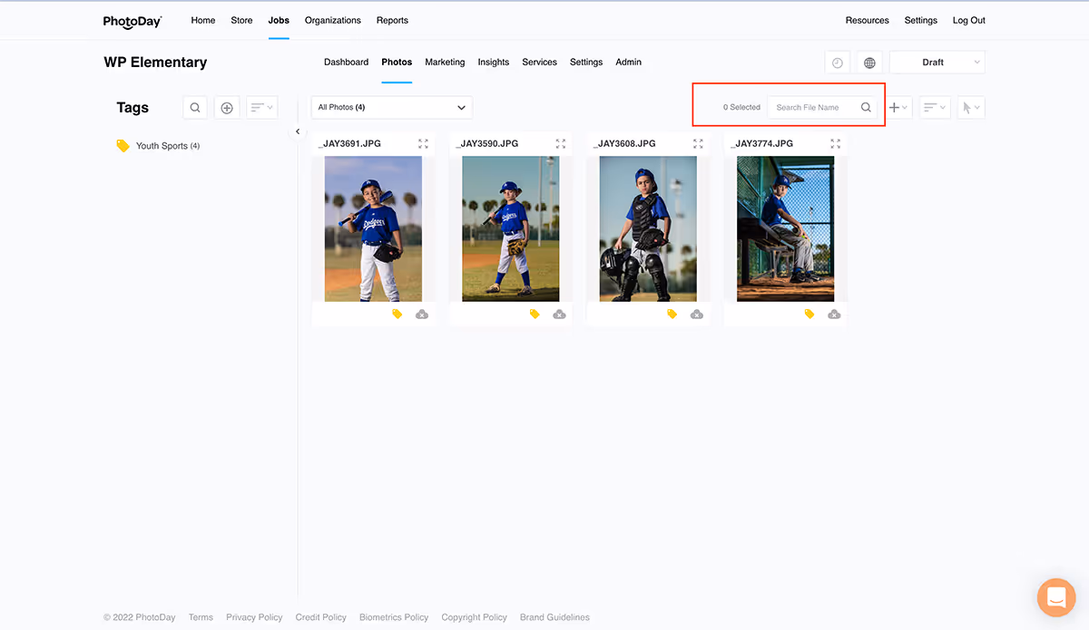Image resolution: width=1089 pixels, height=630 pixels.
Task: Click tag icon under _JAY3774.JPG
Action: 809,314
